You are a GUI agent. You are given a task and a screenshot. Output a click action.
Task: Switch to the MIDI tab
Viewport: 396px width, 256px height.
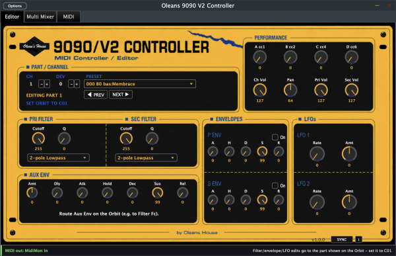69,17
